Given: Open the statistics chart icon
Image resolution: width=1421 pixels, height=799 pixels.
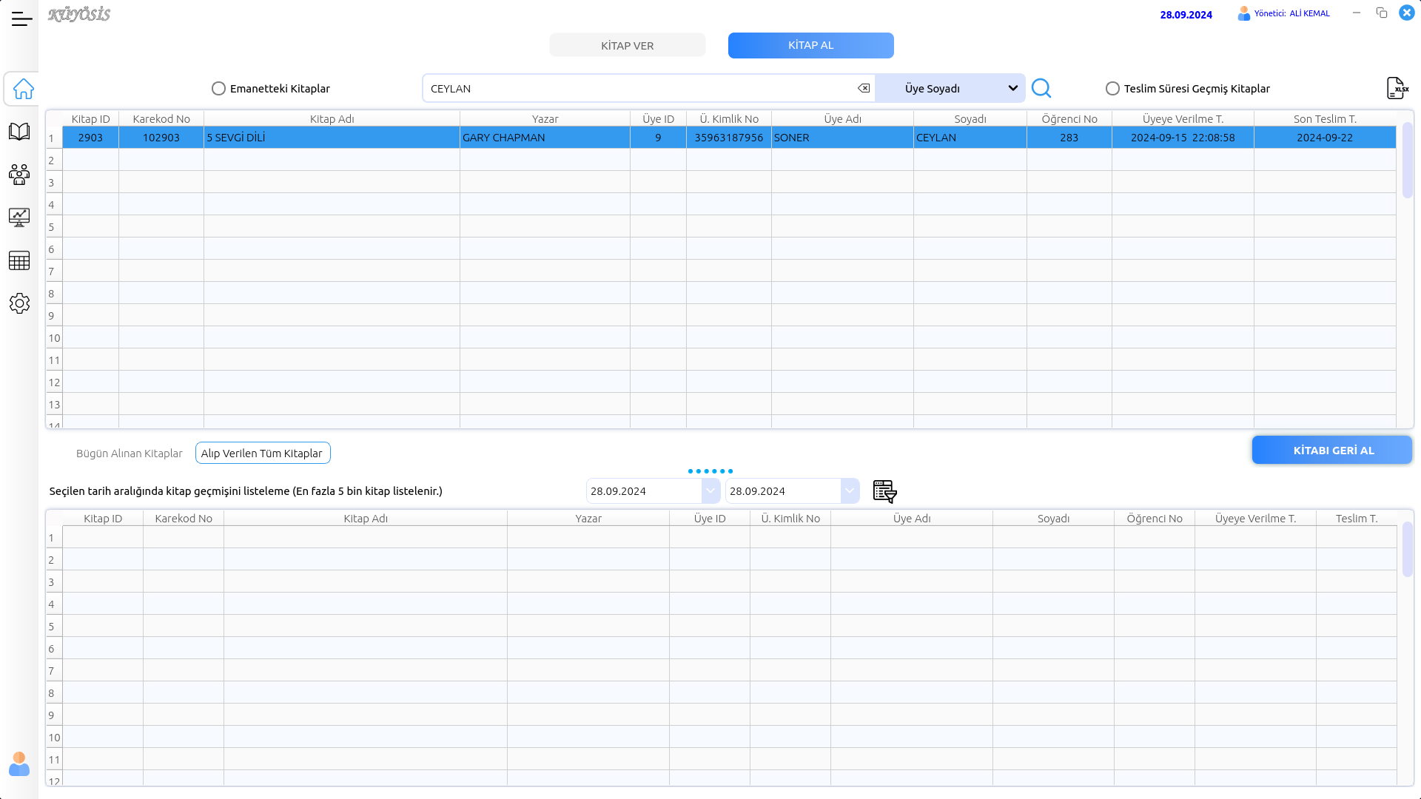Looking at the screenshot, I should coord(19,218).
